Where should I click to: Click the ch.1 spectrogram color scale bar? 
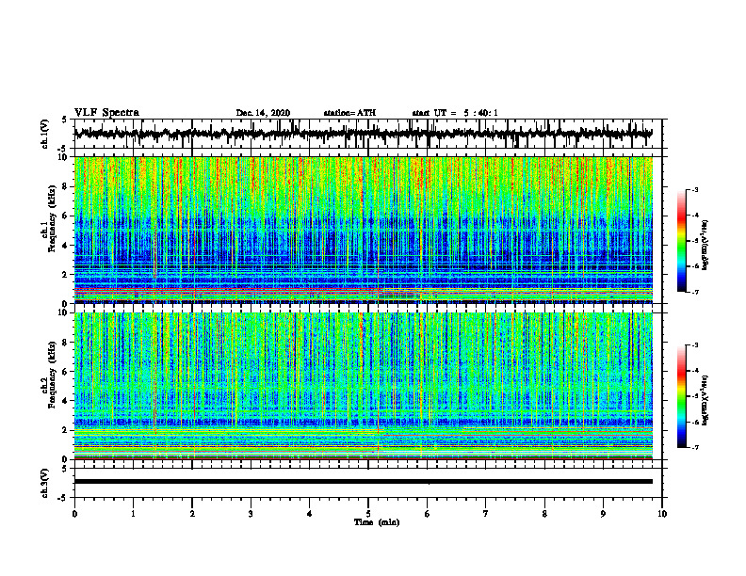click(681, 241)
